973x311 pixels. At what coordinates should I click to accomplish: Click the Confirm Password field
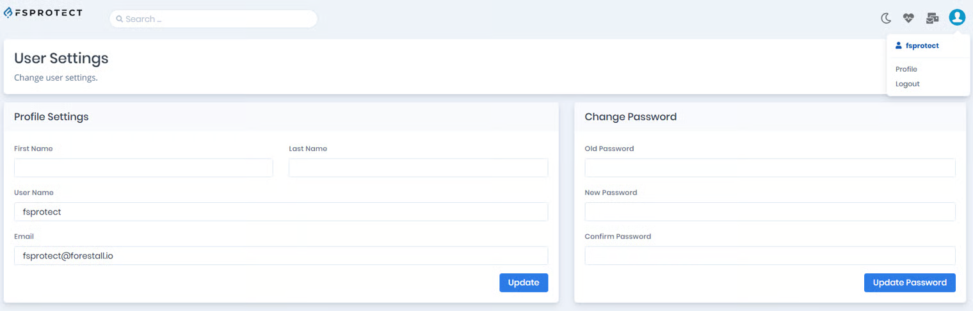pyautogui.click(x=769, y=255)
